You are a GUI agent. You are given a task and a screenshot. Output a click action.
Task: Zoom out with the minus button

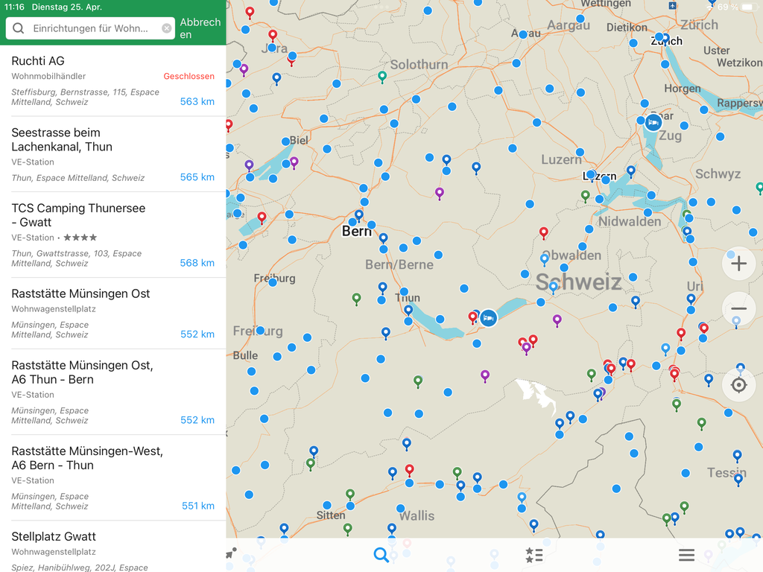point(738,309)
